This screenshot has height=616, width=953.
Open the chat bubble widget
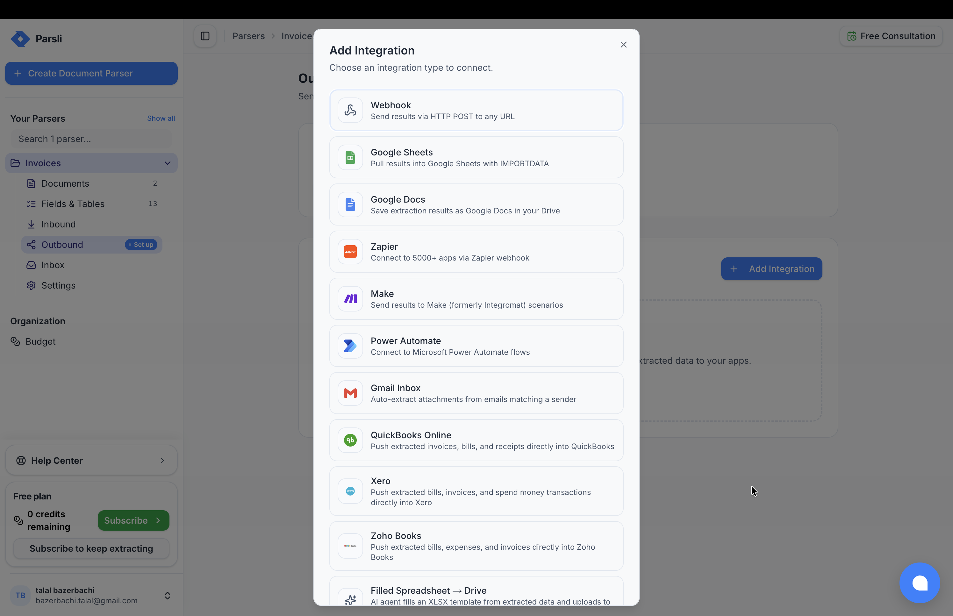tap(920, 583)
